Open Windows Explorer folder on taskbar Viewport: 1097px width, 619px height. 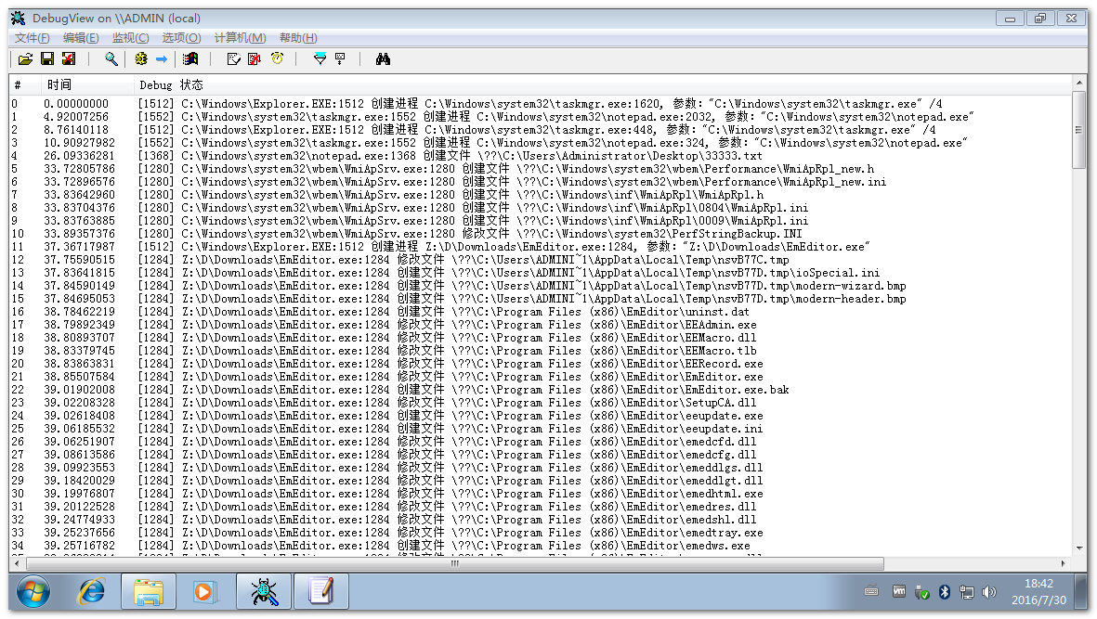pyautogui.click(x=149, y=592)
